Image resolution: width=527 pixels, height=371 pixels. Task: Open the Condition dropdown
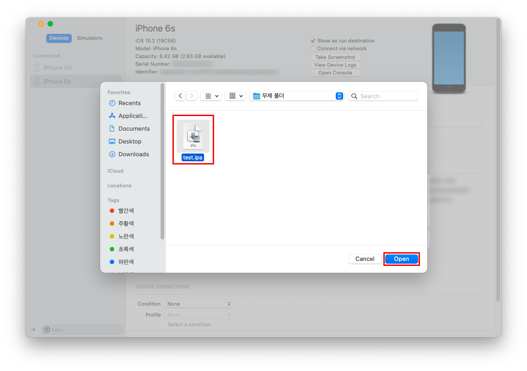point(199,304)
